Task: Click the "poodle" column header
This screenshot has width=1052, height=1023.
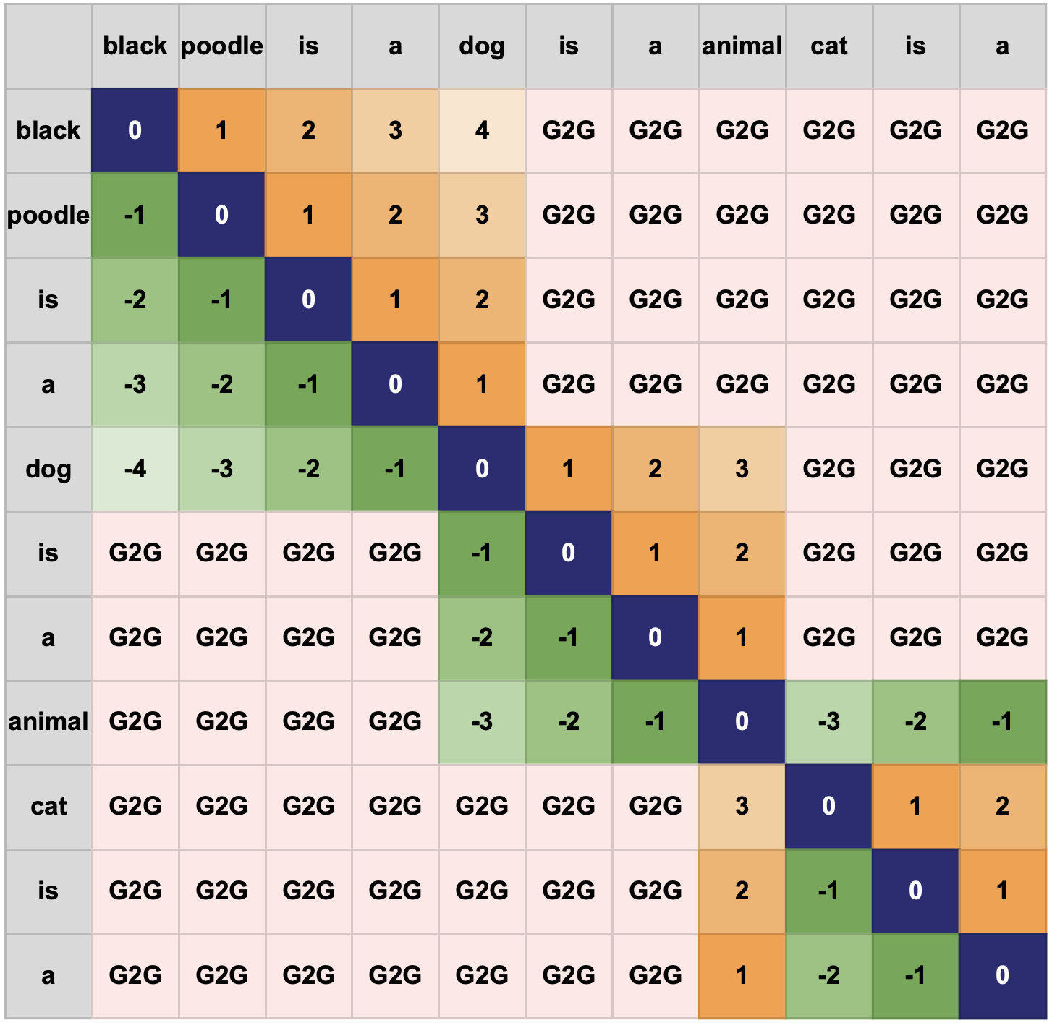Action: pyautogui.click(x=221, y=46)
